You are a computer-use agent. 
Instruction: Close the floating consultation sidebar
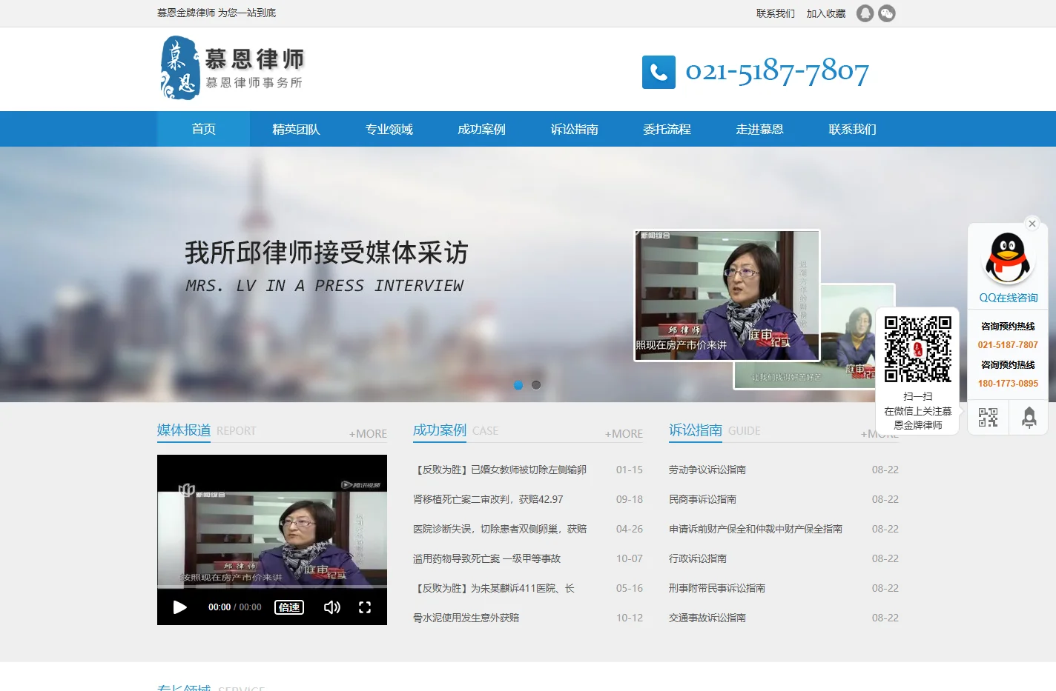point(1032,224)
